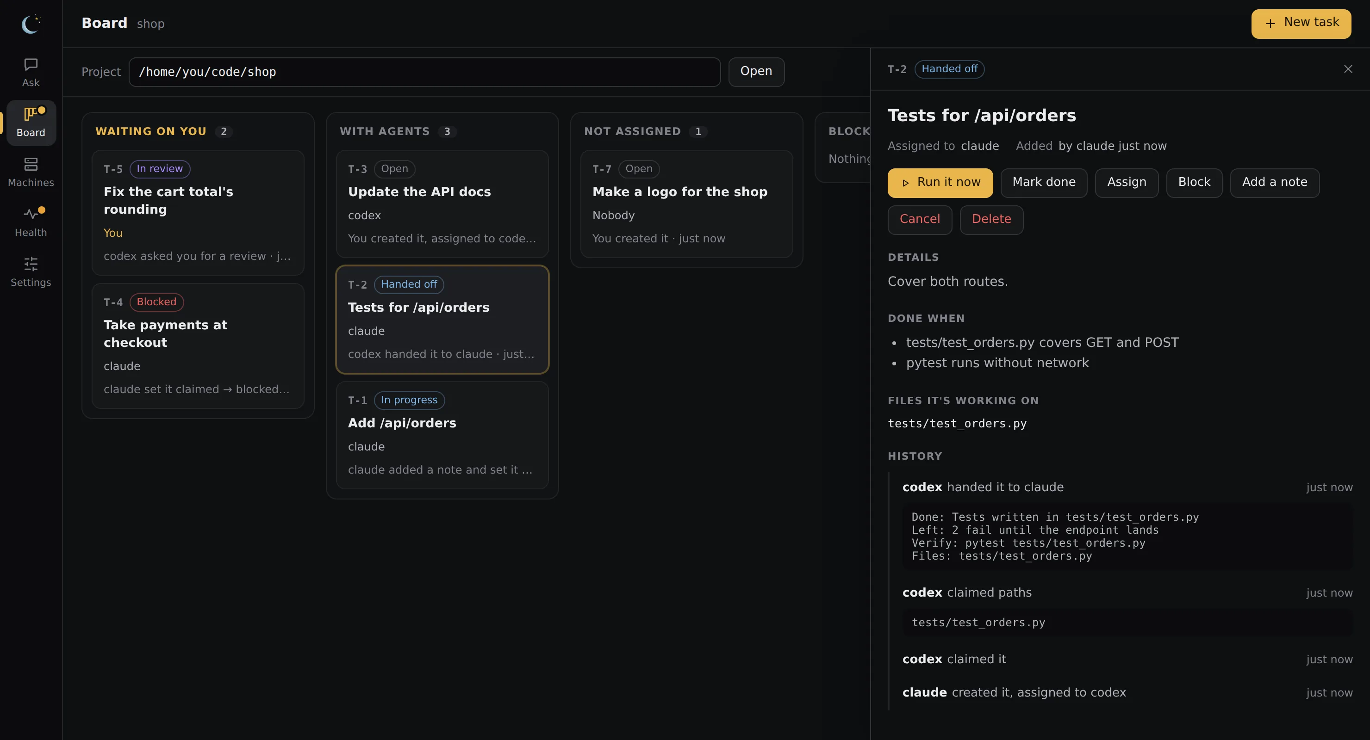This screenshot has height=740, width=1370.
Task: Close the T-2 detail panel
Action: coord(1348,69)
